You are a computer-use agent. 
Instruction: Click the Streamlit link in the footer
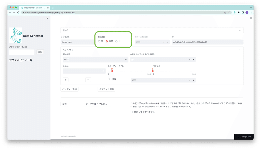(x=72, y=136)
